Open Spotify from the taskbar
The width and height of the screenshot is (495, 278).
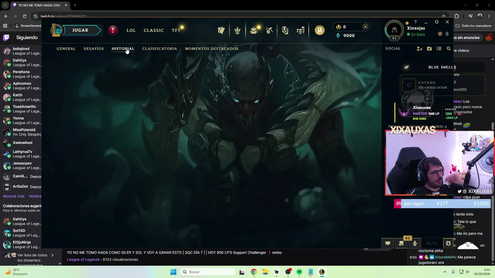299,272
